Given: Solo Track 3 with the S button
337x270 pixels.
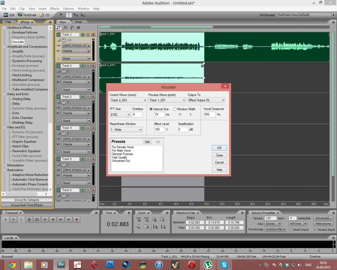Looking at the screenshot, I should (x=88, y=97).
